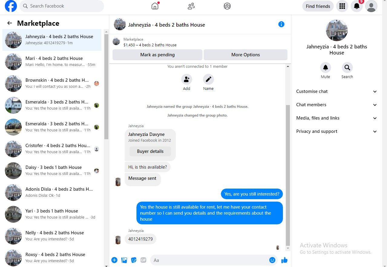This screenshot has height=267, width=387.
Task: Go to the Home feed icon
Action: pyautogui.click(x=155, y=6)
